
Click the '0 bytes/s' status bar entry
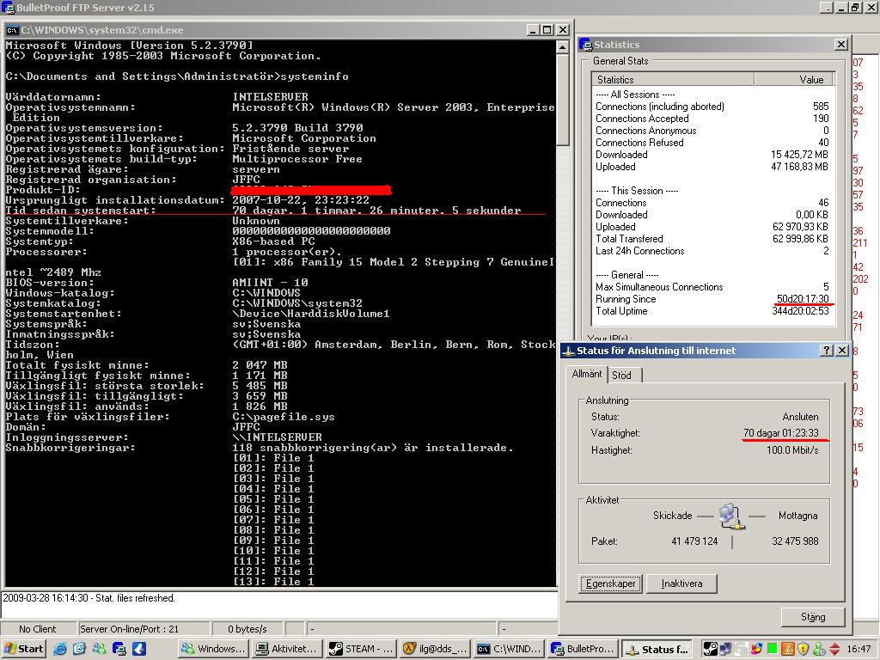point(247,629)
